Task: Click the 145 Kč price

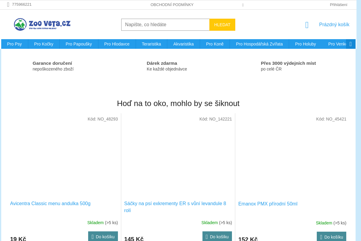Action: click(134, 239)
